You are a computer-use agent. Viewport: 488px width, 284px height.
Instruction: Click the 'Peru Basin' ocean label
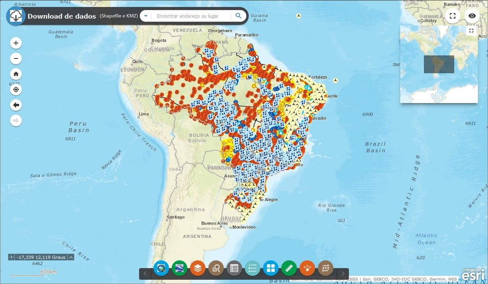(x=79, y=127)
